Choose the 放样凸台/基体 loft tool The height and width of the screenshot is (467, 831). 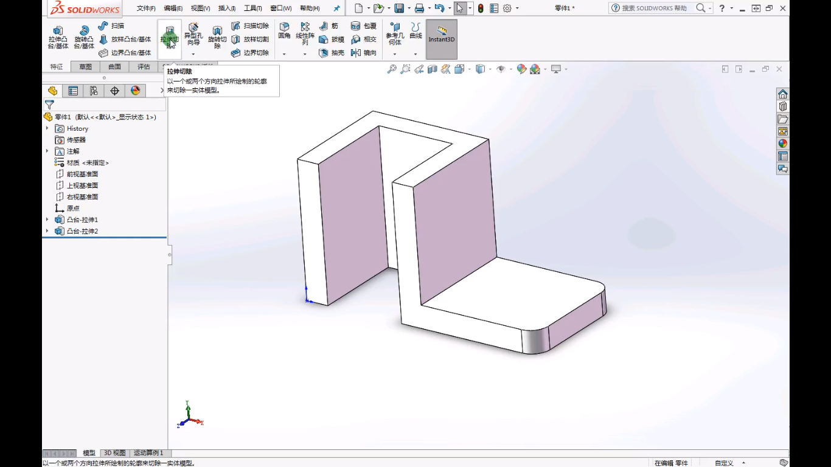[x=125, y=40]
